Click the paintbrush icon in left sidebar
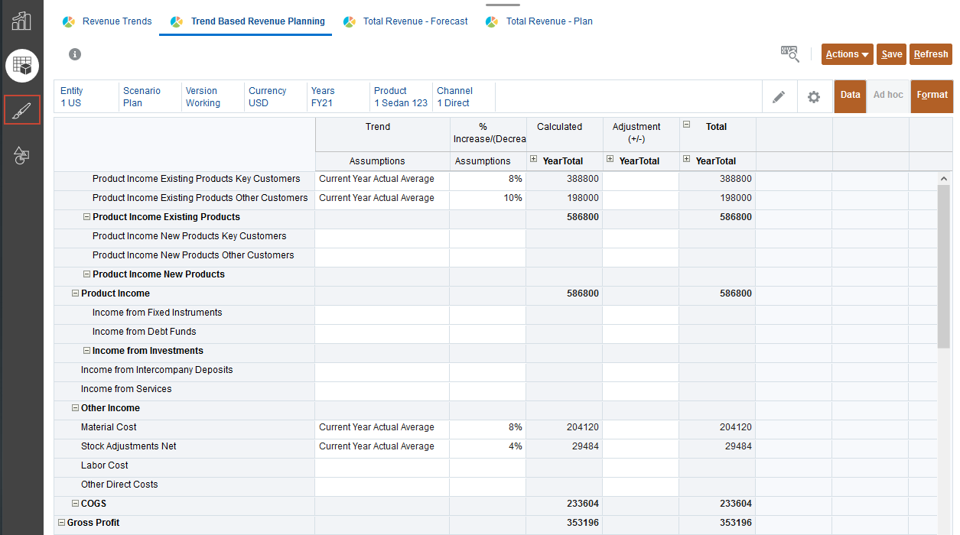This screenshot has width=960, height=535. pyautogui.click(x=22, y=110)
